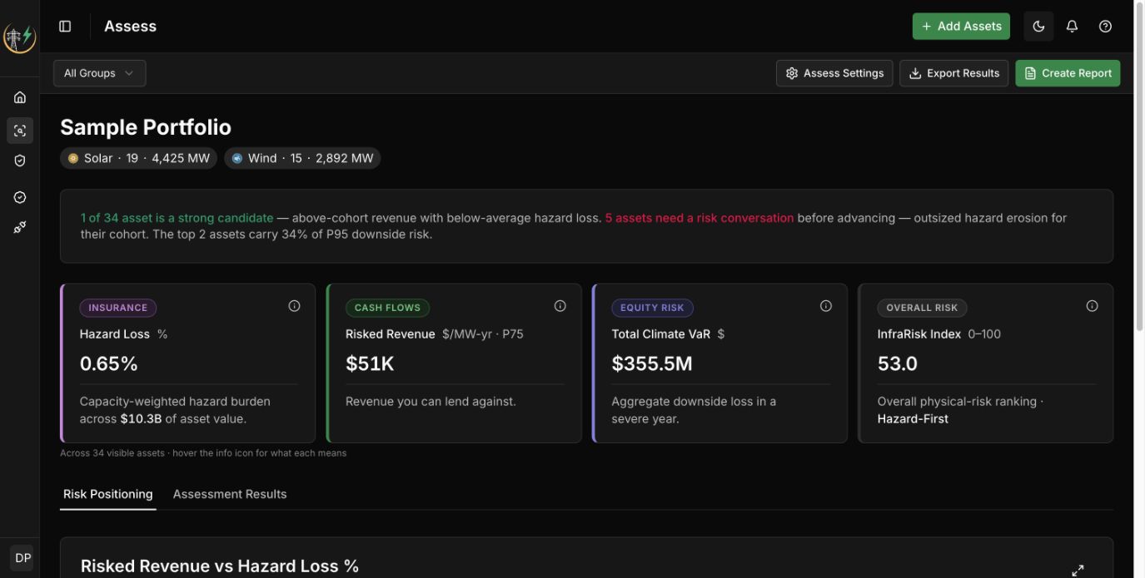Open the help question mark icon

click(1105, 27)
